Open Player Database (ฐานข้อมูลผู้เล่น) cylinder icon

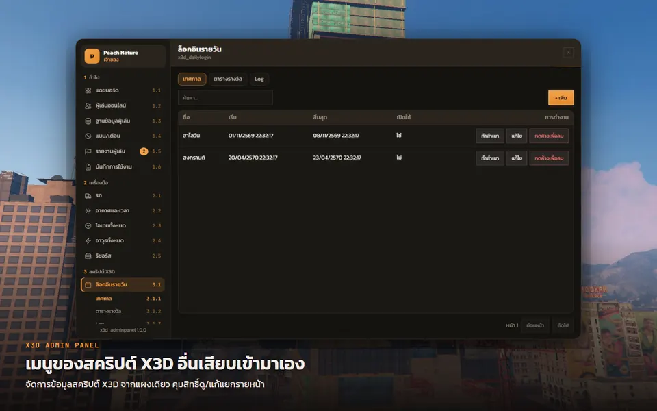point(88,121)
